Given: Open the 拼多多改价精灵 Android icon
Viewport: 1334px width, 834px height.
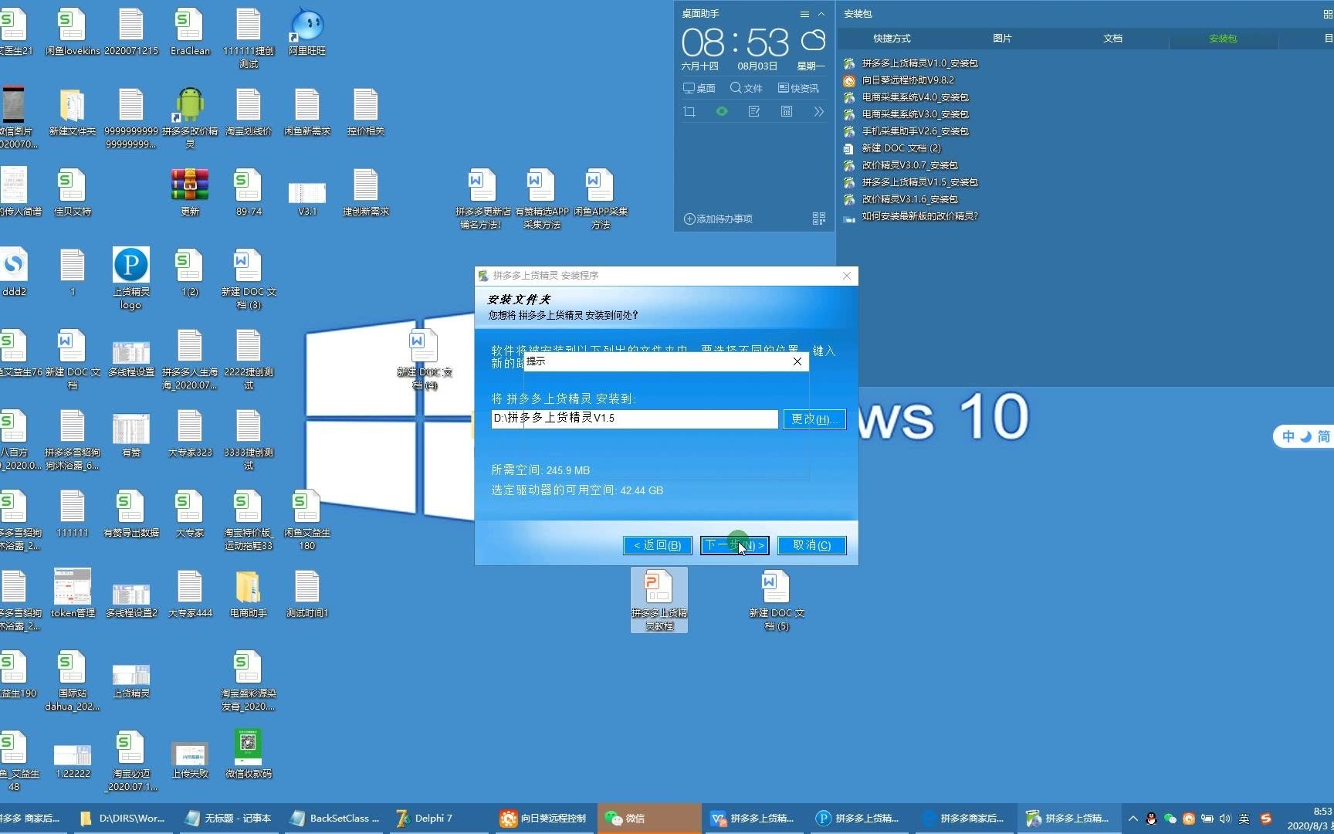Looking at the screenshot, I should 190,117.
